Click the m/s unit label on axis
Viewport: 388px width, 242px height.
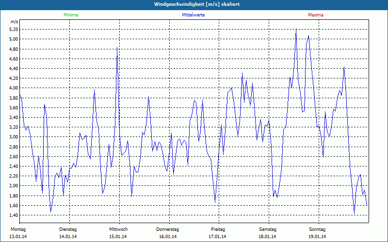[x=15, y=22]
